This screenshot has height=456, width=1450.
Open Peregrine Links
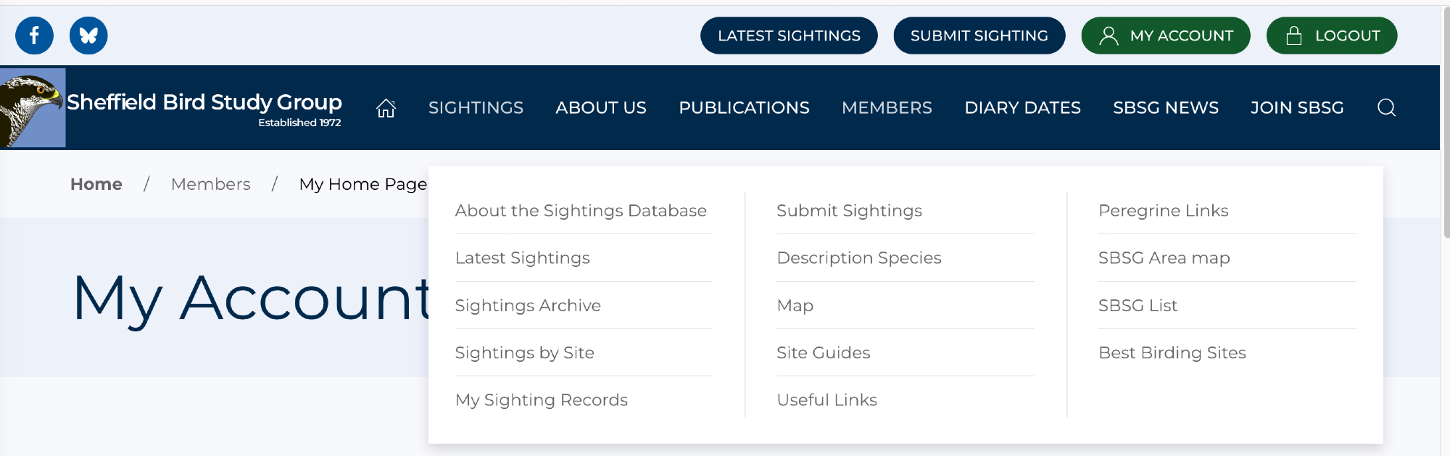(x=1163, y=211)
